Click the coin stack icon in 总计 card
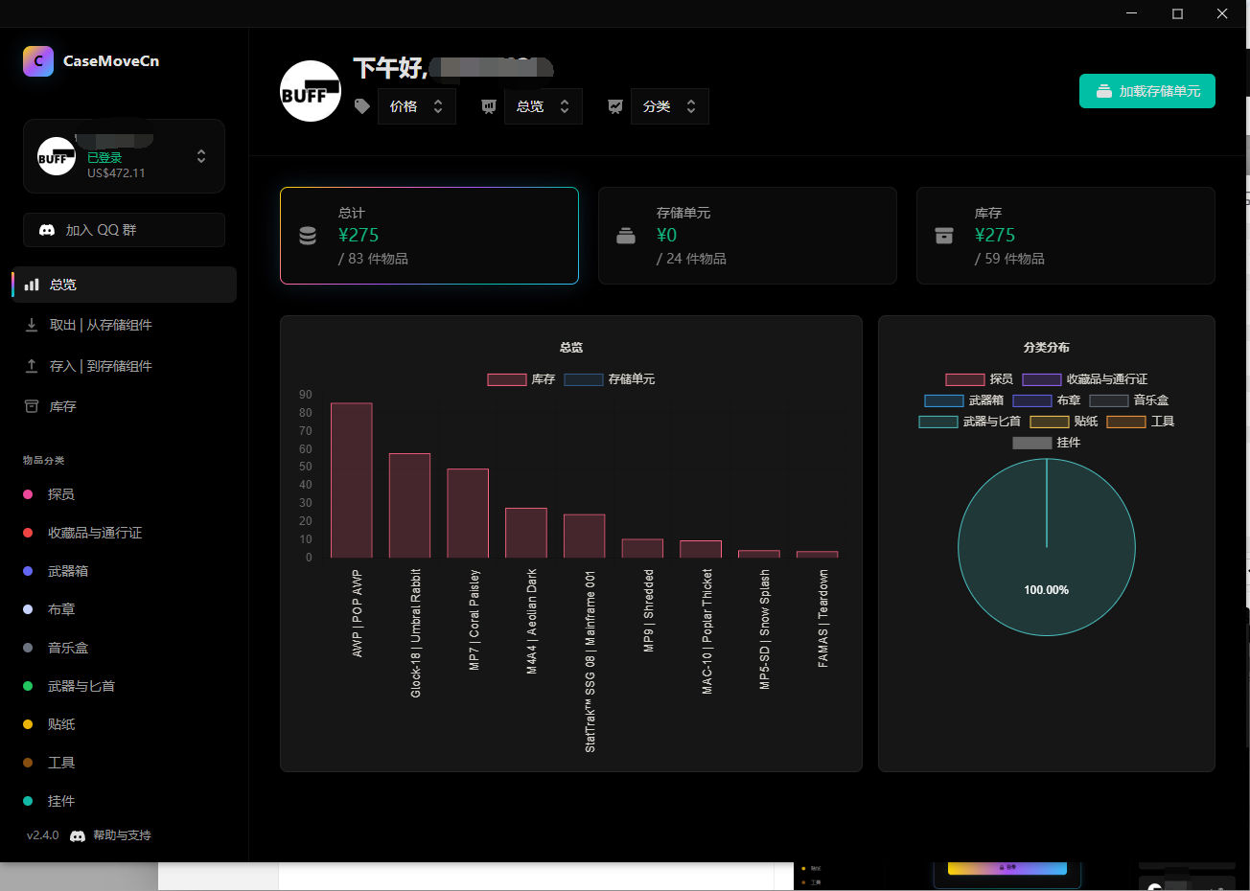 click(308, 236)
